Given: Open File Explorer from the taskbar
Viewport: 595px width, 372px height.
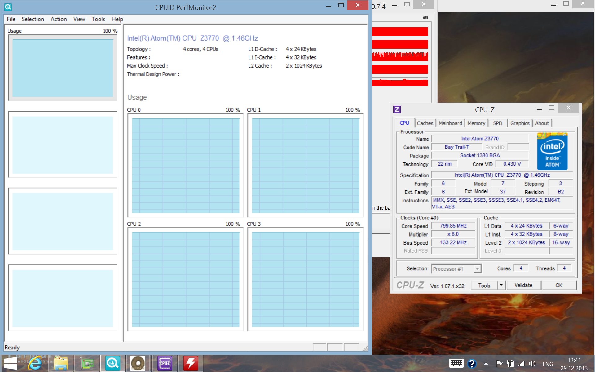Looking at the screenshot, I should point(61,363).
